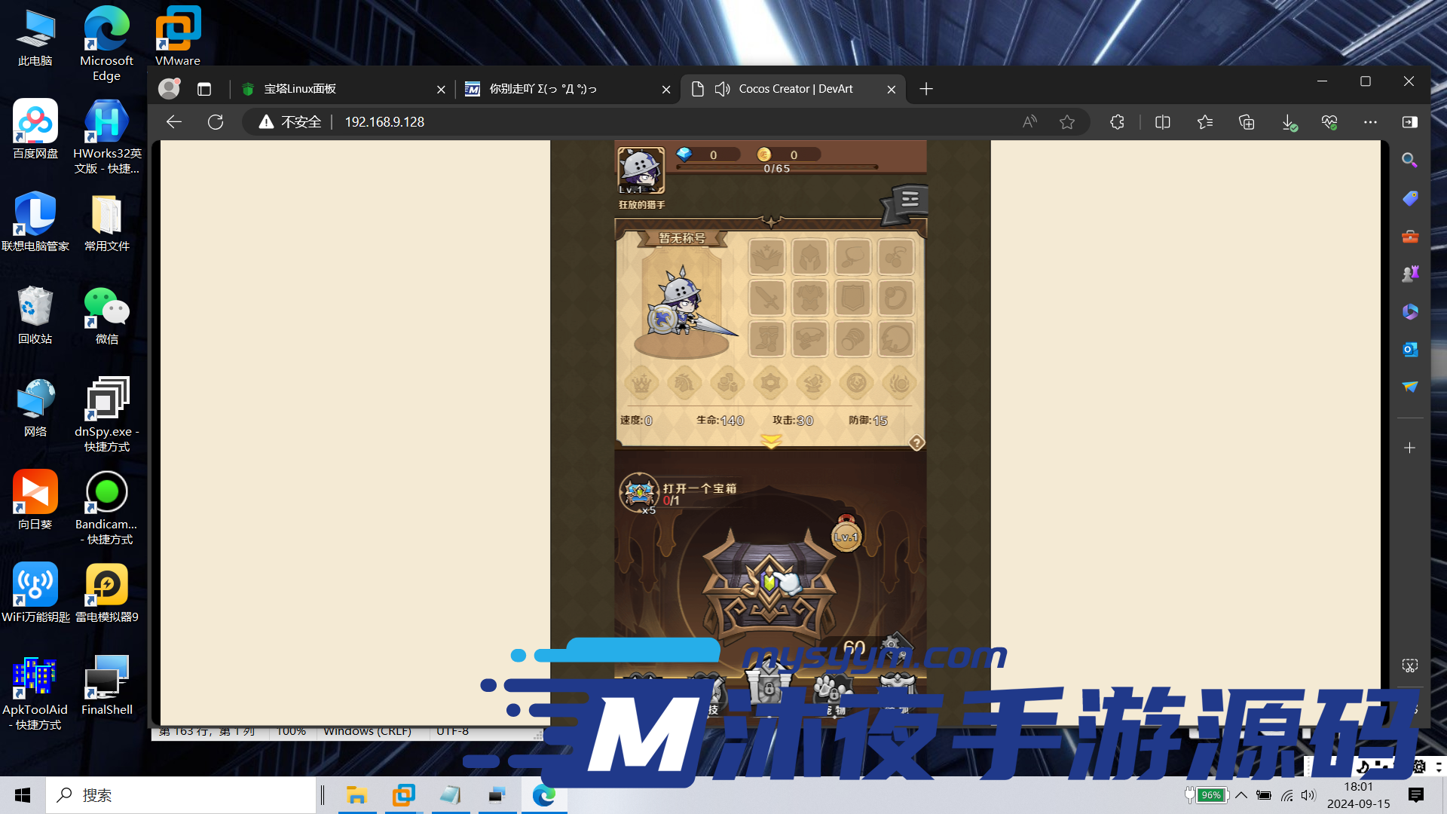Click the horse mount diamond slot
Image resolution: width=1447 pixels, height=814 pixels.
click(x=684, y=384)
